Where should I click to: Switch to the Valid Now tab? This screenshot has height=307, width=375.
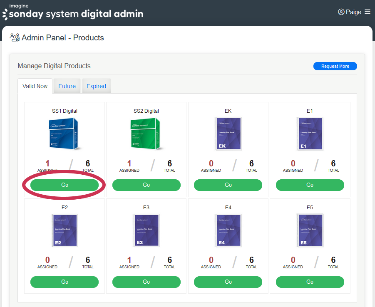35,86
